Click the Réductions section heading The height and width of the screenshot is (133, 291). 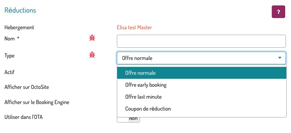click(20, 10)
